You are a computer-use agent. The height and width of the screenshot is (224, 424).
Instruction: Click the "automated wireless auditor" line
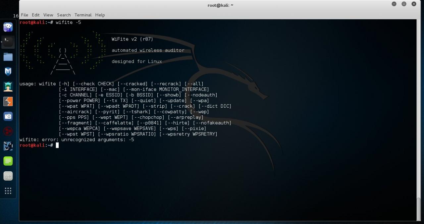[148, 50]
